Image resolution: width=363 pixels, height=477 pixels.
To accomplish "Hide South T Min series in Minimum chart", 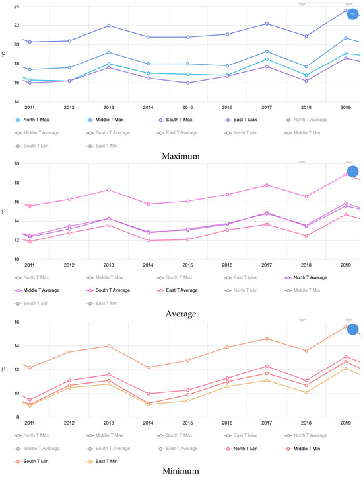I will pos(31,462).
